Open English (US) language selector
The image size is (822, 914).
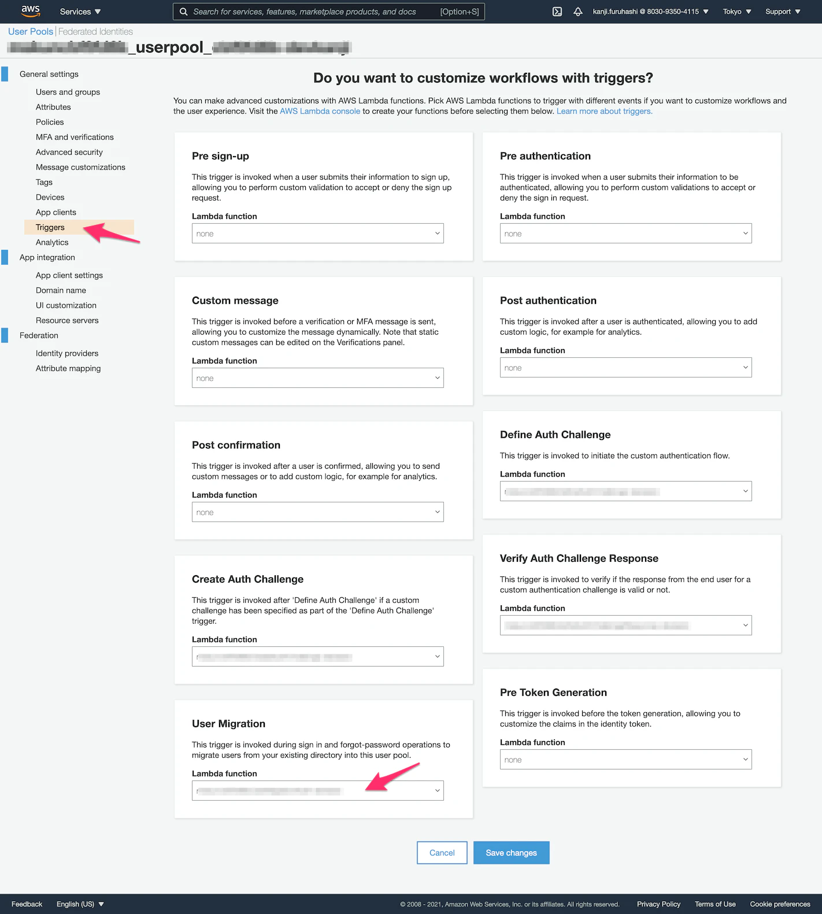80,904
